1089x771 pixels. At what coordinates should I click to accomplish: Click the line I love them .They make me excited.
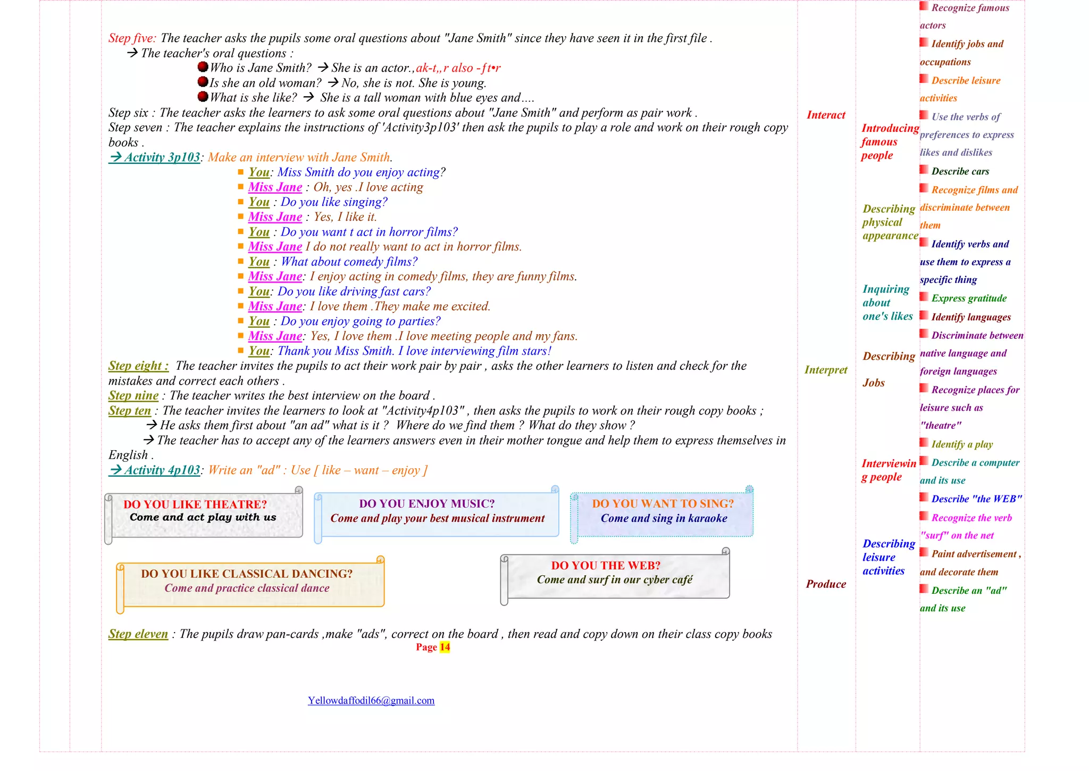(400, 306)
